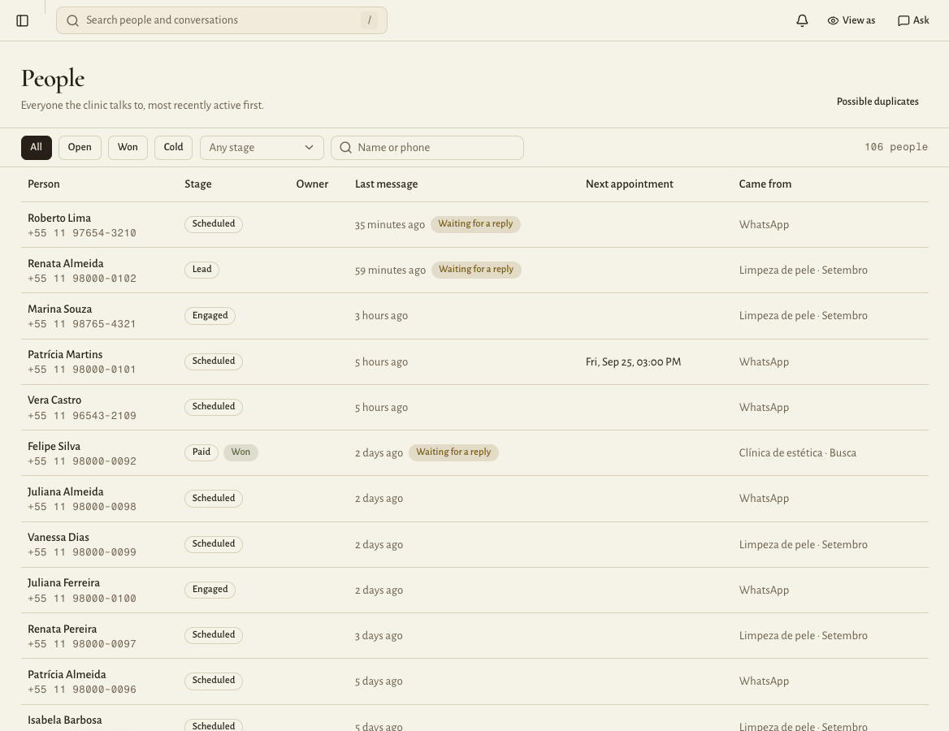Expand the Any stage dropdown
Screen dimensions: 949x731
click(262, 148)
